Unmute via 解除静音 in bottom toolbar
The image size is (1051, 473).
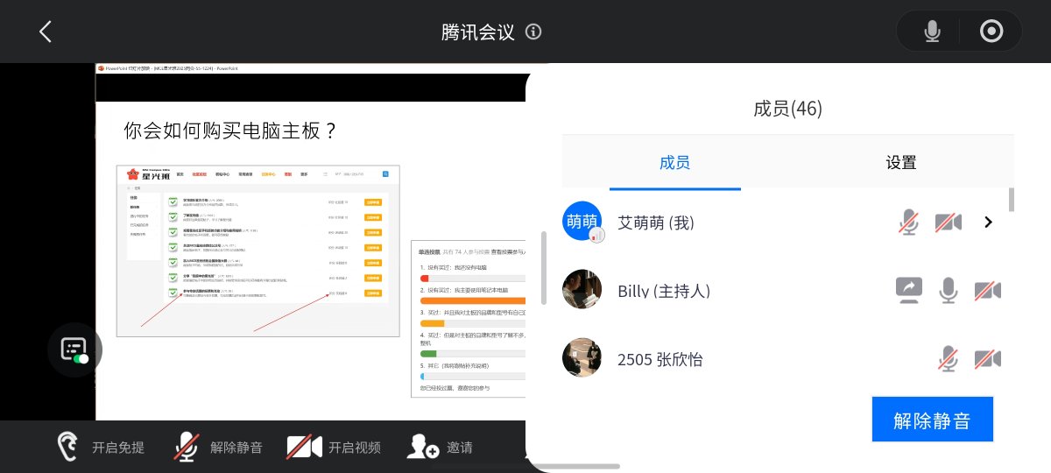(218, 447)
